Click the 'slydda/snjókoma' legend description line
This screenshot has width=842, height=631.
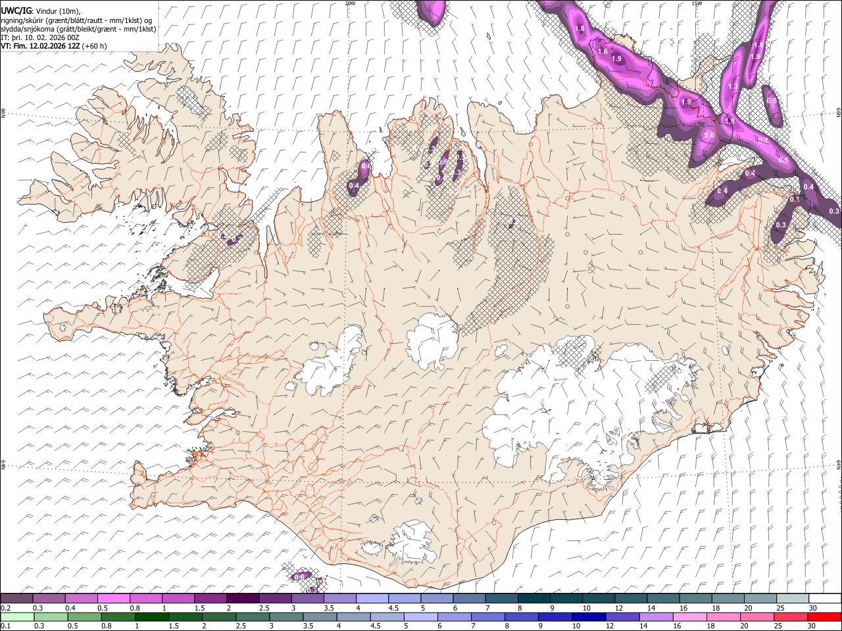point(78,28)
